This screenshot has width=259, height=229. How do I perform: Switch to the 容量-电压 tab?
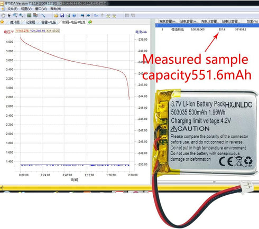[49, 22]
